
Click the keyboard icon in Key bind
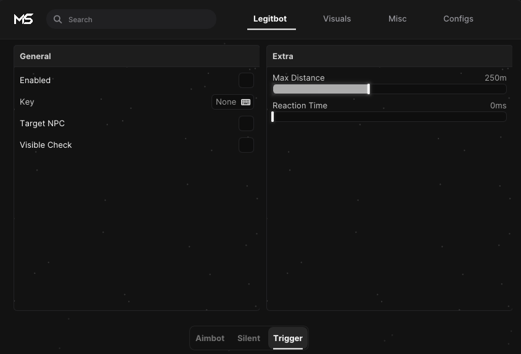[245, 102]
